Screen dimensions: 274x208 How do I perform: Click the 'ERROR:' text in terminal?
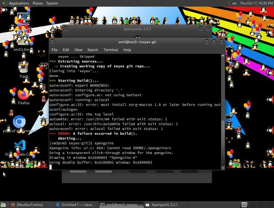(64, 134)
